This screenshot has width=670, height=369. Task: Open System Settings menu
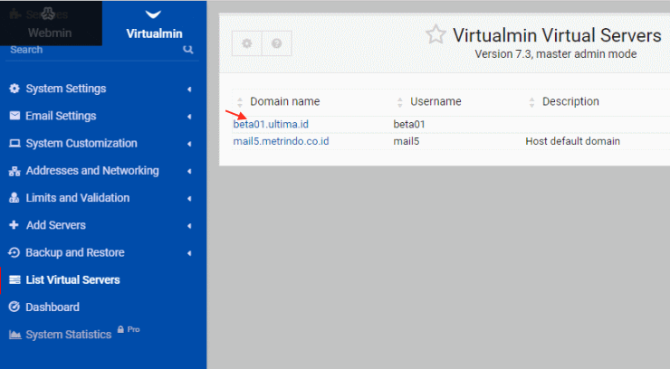(x=66, y=89)
